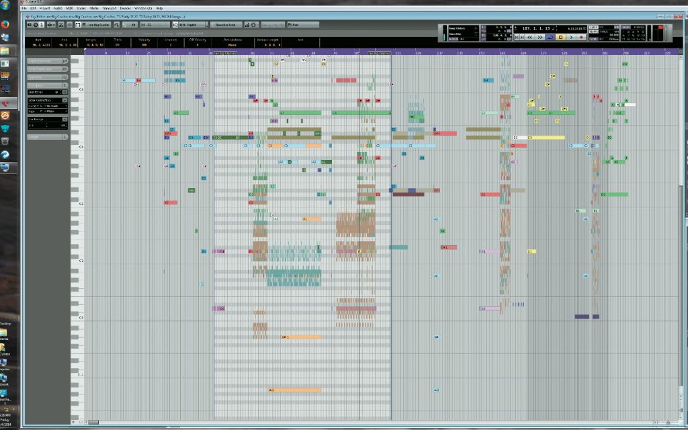Click the Fast Forward transport button
This screenshot has width=688, height=430.
click(540, 38)
